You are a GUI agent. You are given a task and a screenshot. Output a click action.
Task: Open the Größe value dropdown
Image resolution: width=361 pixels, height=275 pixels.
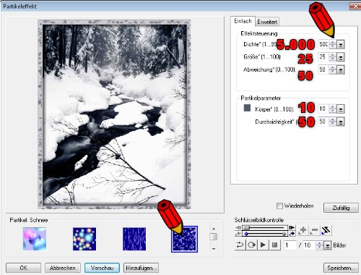pos(341,57)
